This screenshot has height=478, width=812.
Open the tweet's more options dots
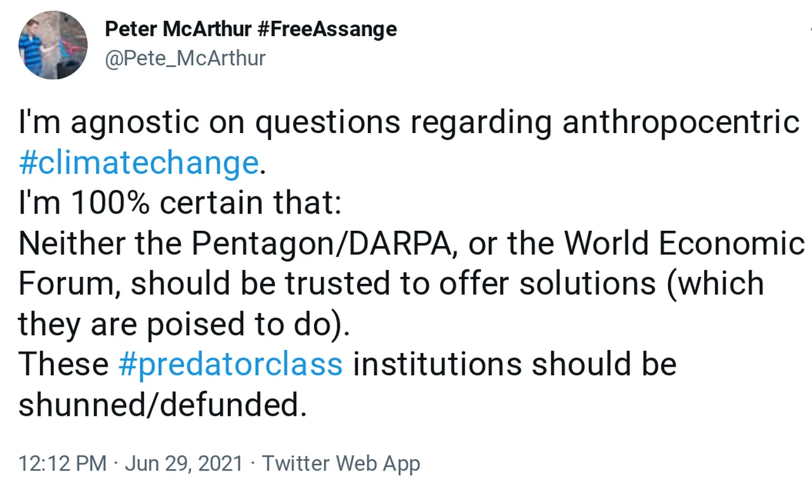click(809, 29)
